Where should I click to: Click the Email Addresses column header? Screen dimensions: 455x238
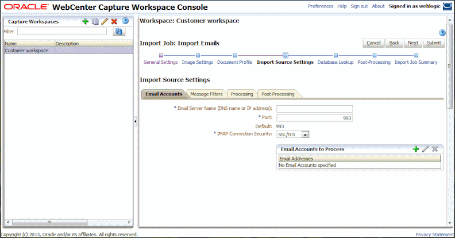coord(360,159)
